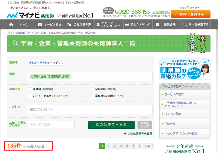Open the こだわり selection dropdown
Screen dimensions: 218x153
[x=90, y=110]
